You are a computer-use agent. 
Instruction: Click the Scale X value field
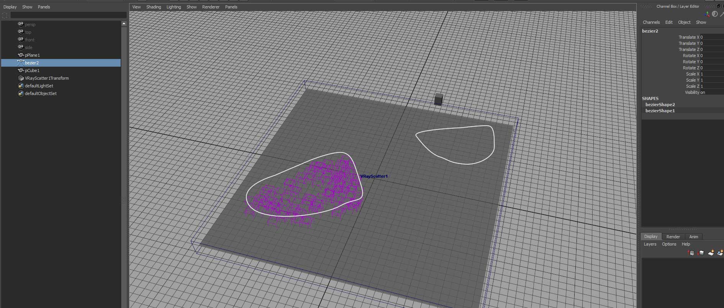(712, 74)
